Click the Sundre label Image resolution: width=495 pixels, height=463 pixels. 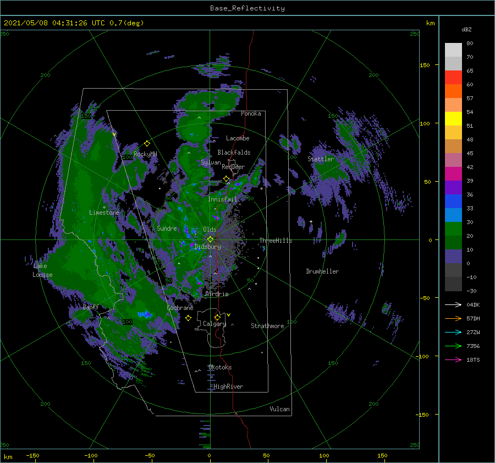[167, 228]
